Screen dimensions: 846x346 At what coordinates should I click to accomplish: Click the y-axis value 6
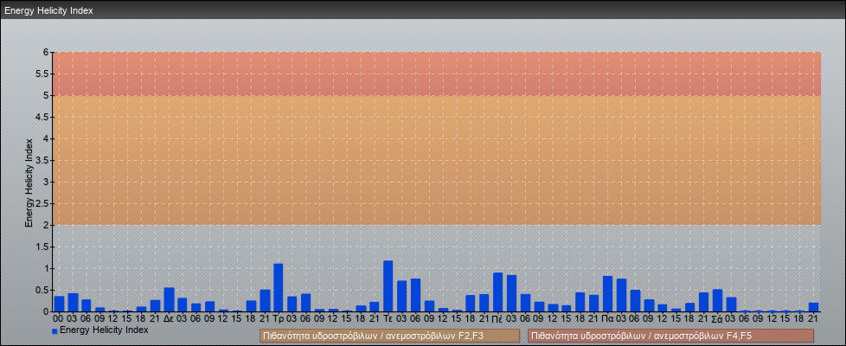[x=47, y=53]
